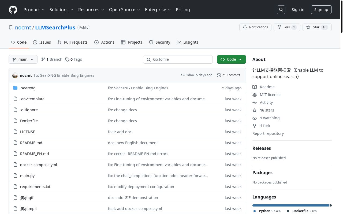Toggle Notifications for this repository
The width and height of the screenshot is (343, 214).
pyautogui.click(x=255, y=27)
